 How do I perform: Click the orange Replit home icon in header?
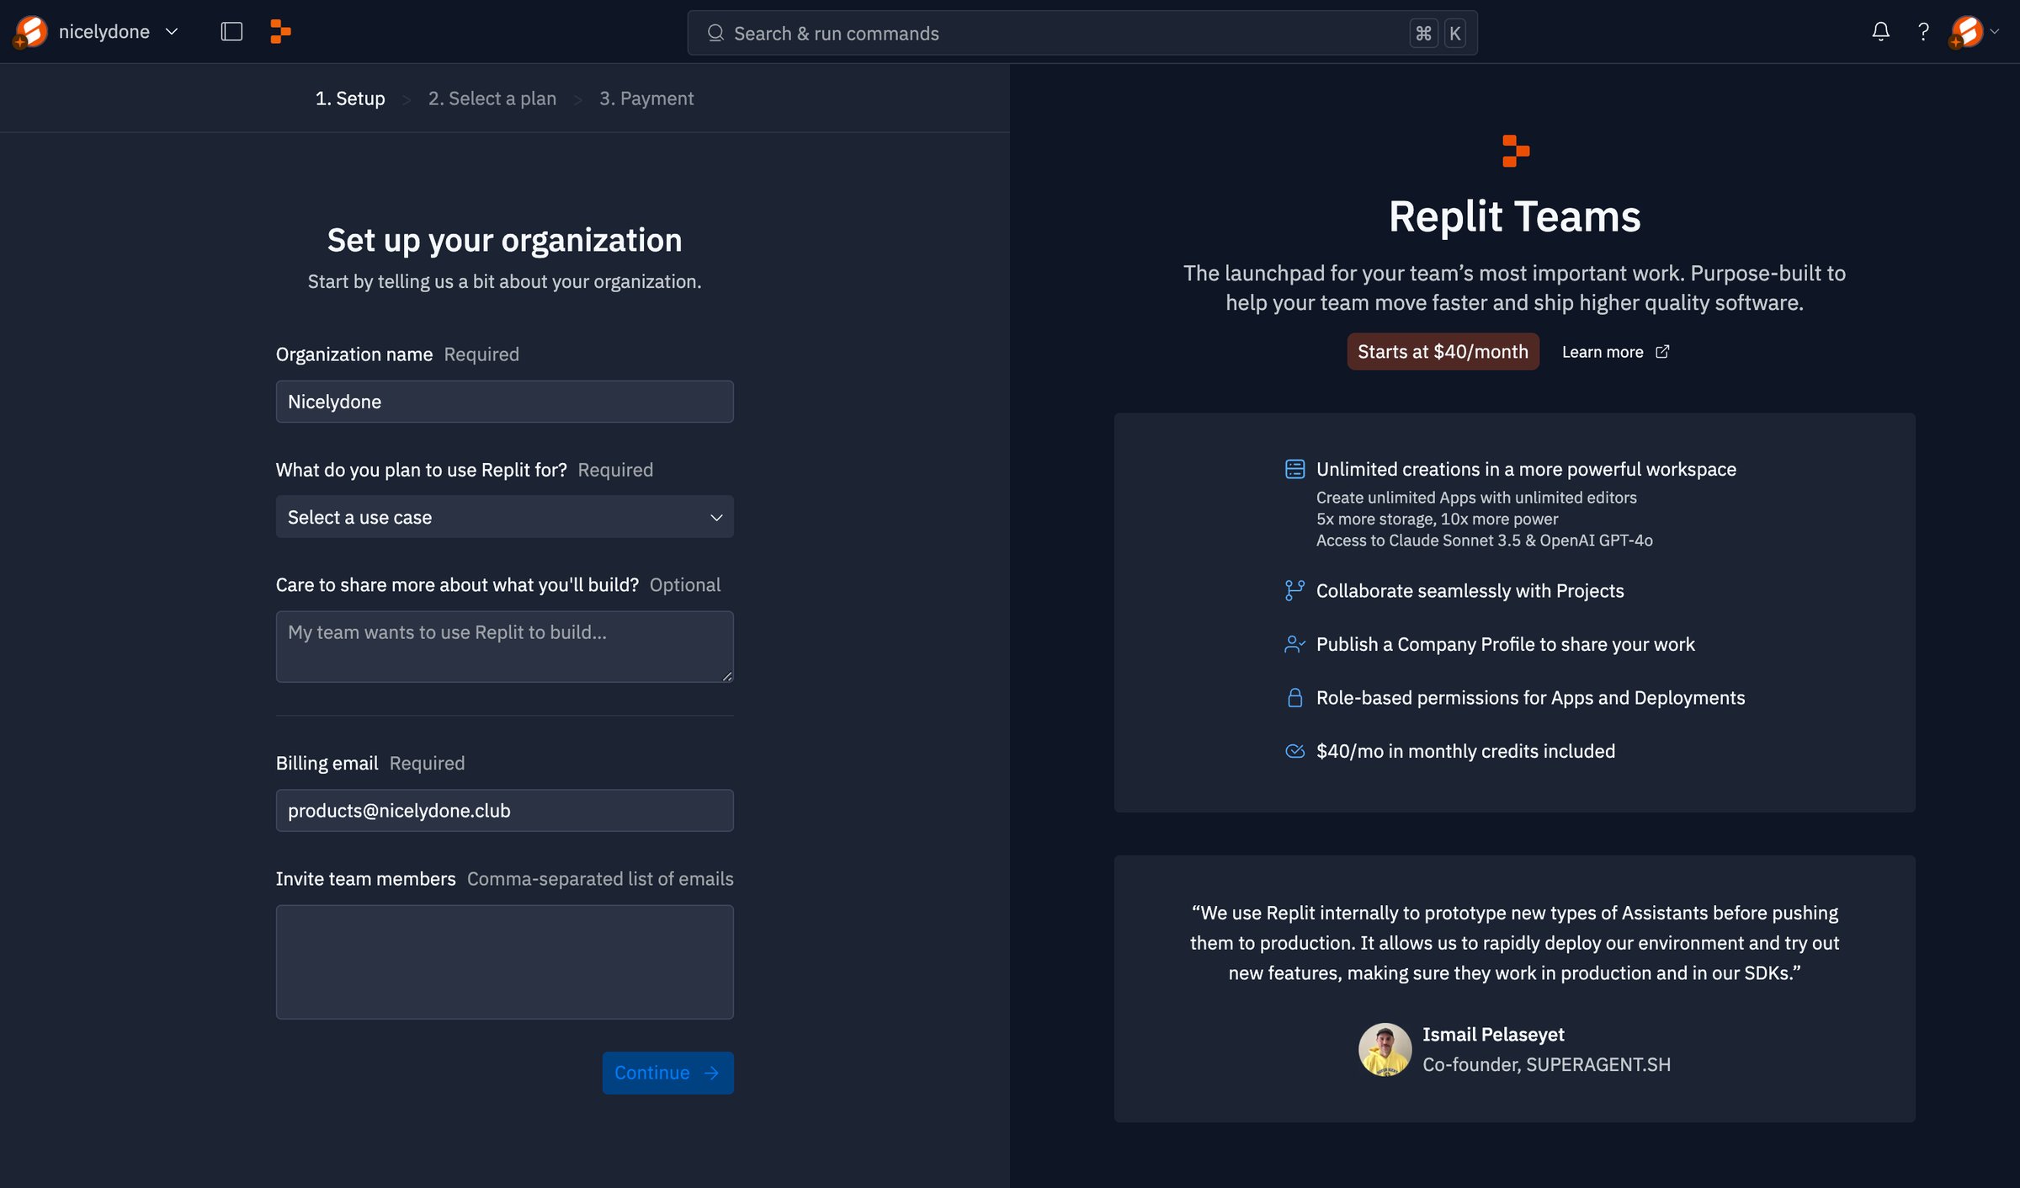click(280, 32)
